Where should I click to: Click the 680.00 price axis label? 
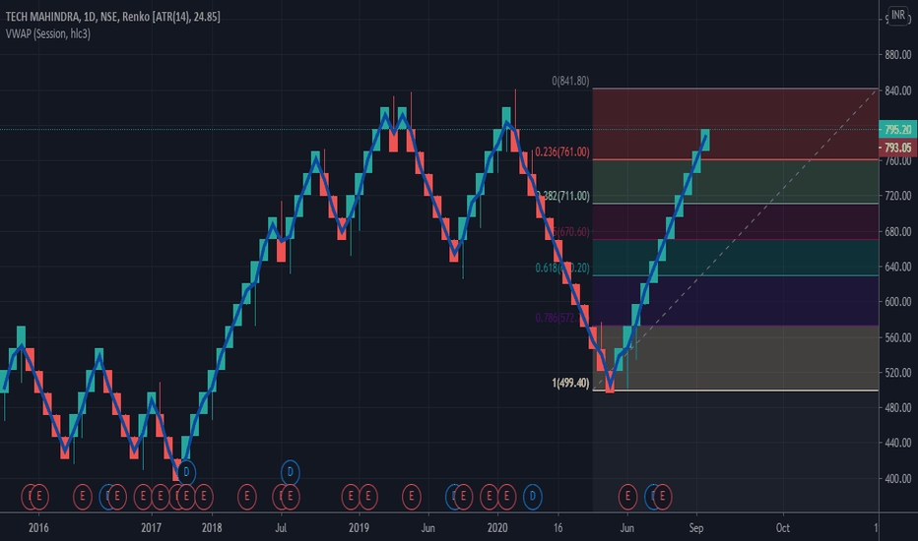898,231
